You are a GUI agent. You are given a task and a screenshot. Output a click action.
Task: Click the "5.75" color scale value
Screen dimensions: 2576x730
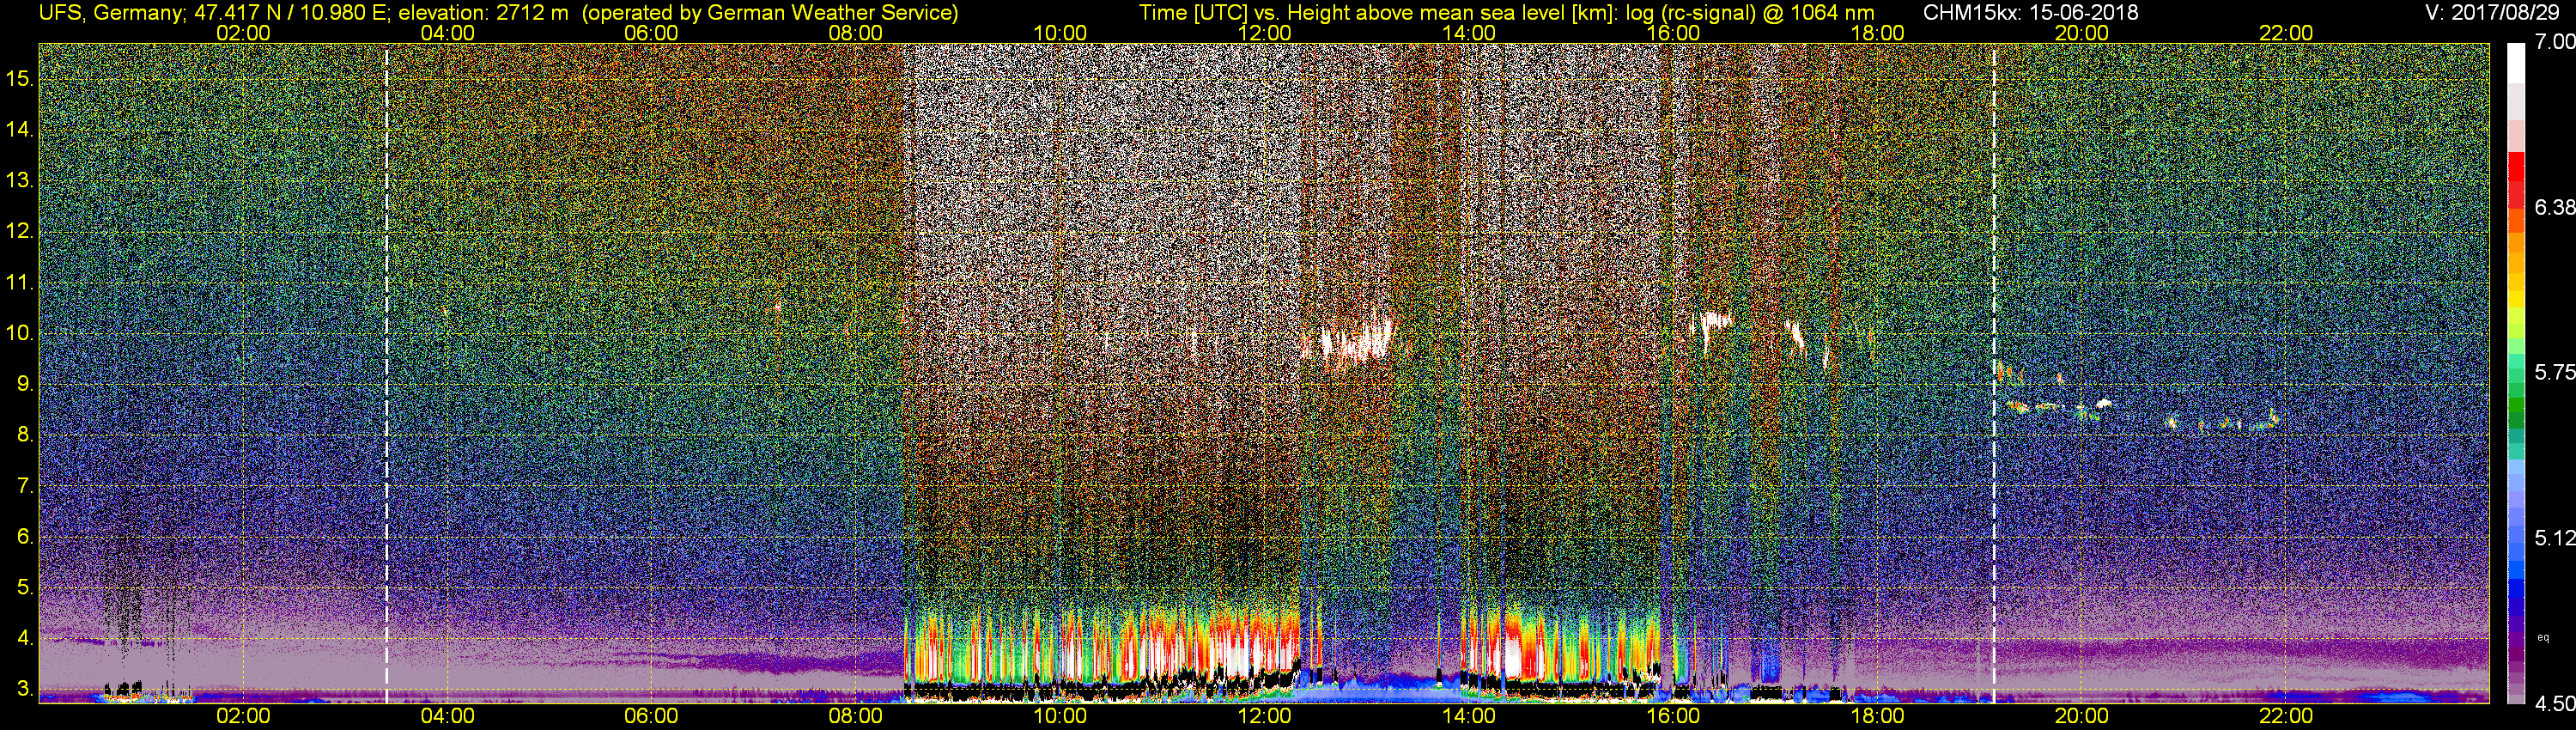[x=2555, y=373]
